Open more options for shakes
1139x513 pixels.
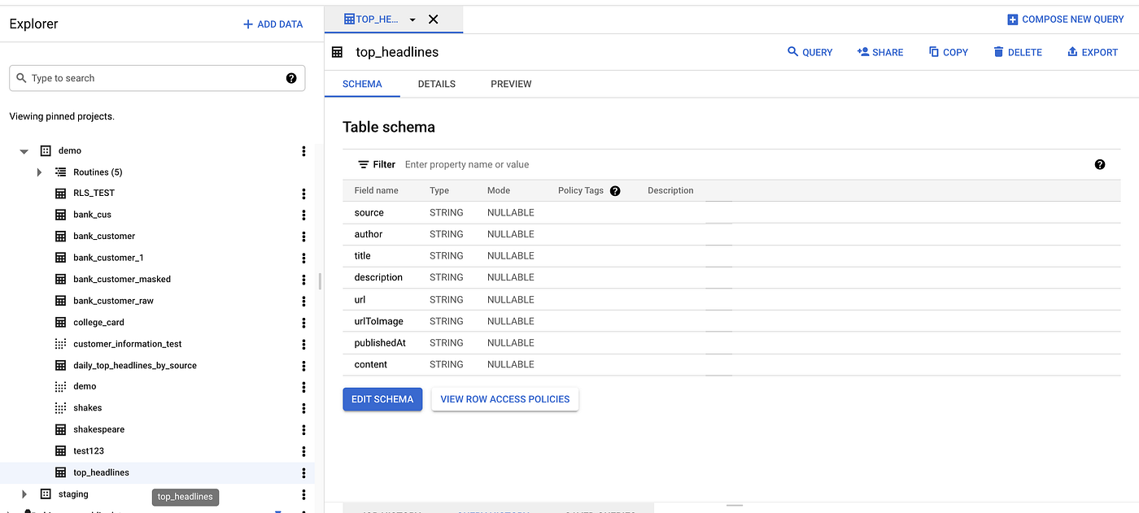(303, 409)
